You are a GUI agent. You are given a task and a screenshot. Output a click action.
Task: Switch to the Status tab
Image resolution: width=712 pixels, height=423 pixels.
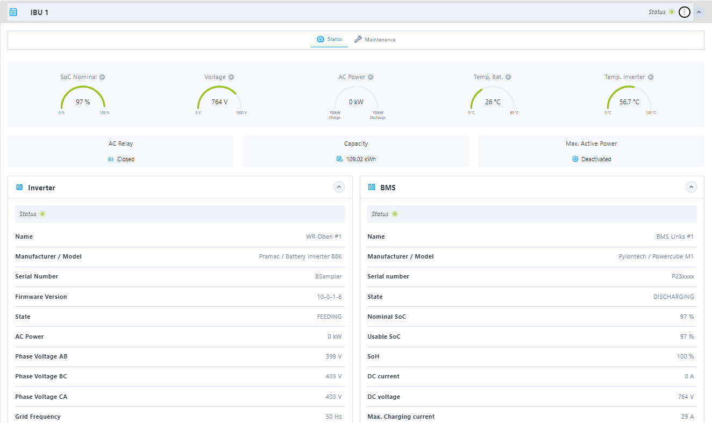(x=329, y=39)
